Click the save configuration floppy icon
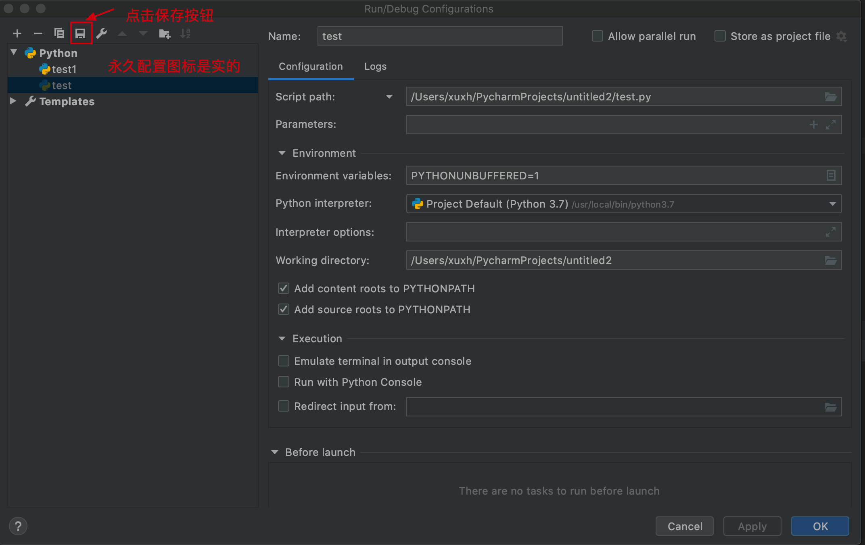The height and width of the screenshot is (545, 865). 81,33
